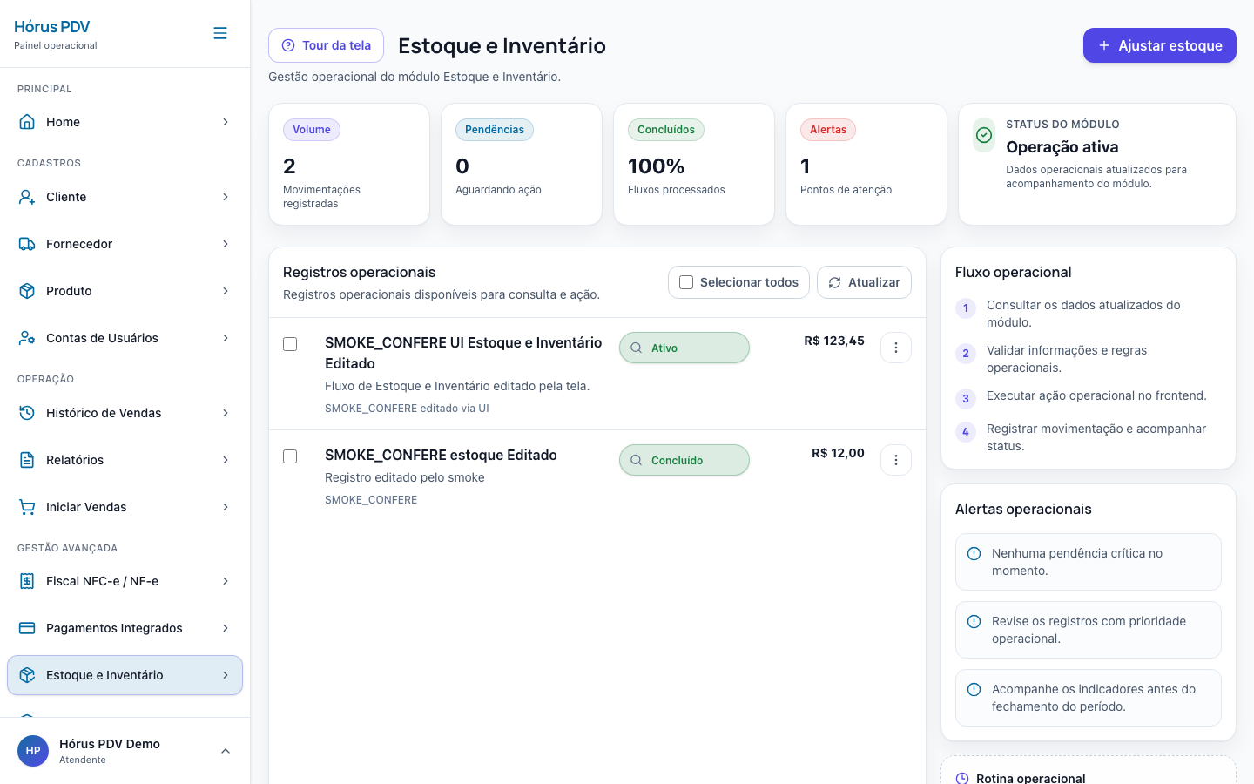The height and width of the screenshot is (784, 1254).
Task: Click the Fornecedor truck icon
Action: (27, 244)
